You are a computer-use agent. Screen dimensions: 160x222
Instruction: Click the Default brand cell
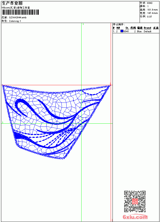pyautogui.click(x=148, y=31)
